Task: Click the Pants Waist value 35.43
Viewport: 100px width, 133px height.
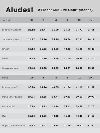Action: pyautogui.click(x=67, y=106)
